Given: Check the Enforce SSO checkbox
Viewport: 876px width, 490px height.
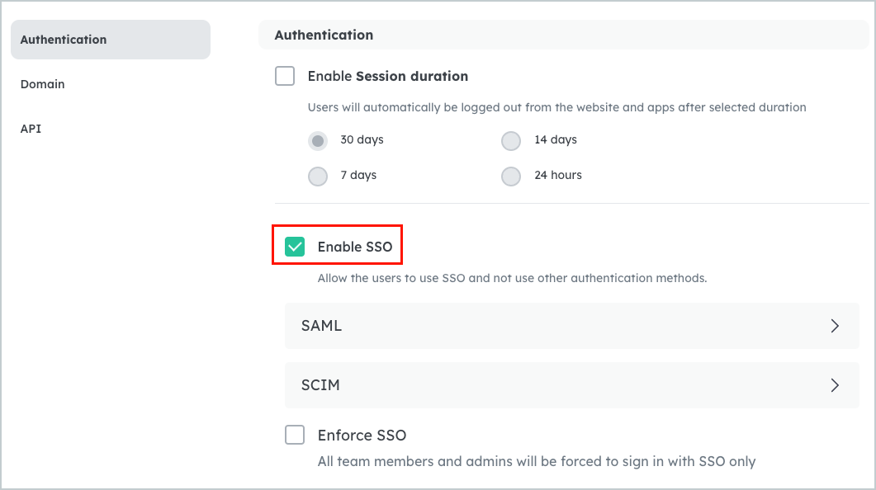Looking at the screenshot, I should pyautogui.click(x=295, y=435).
